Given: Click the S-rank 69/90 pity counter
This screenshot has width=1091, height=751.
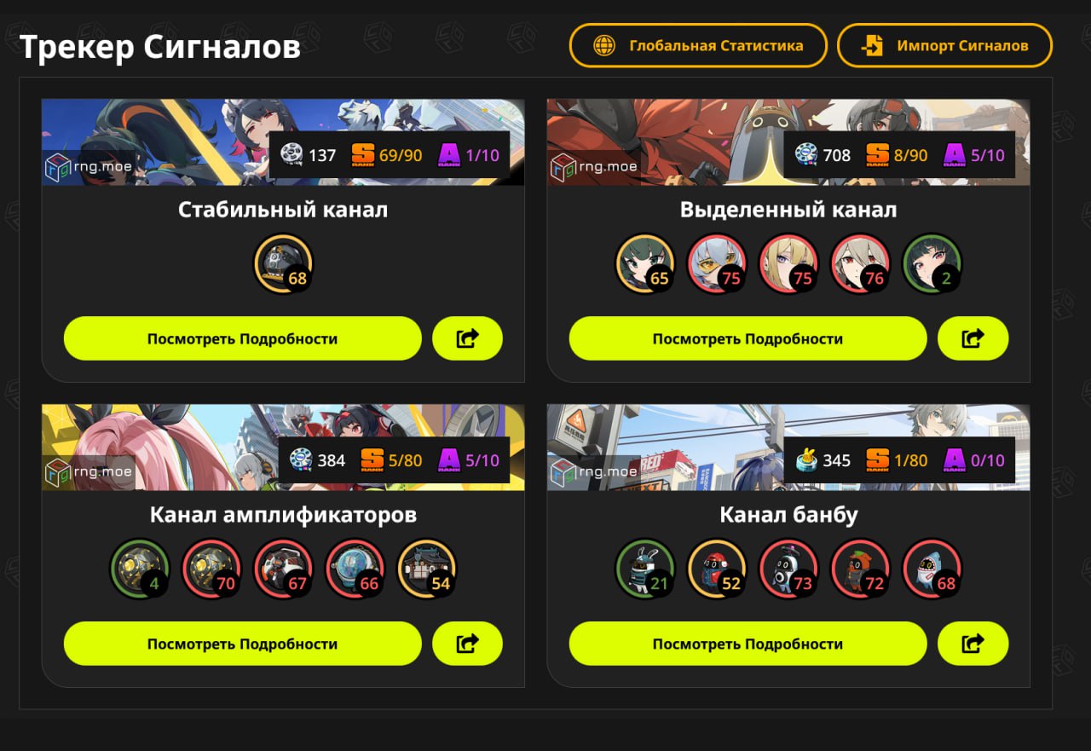Looking at the screenshot, I should click(x=387, y=155).
